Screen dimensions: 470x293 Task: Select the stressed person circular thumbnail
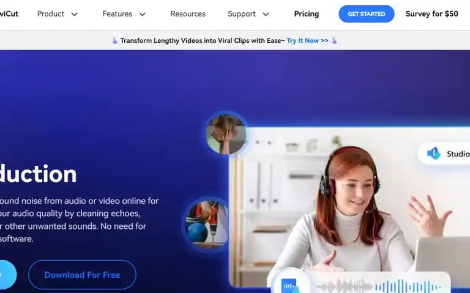click(x=226, y=134)
